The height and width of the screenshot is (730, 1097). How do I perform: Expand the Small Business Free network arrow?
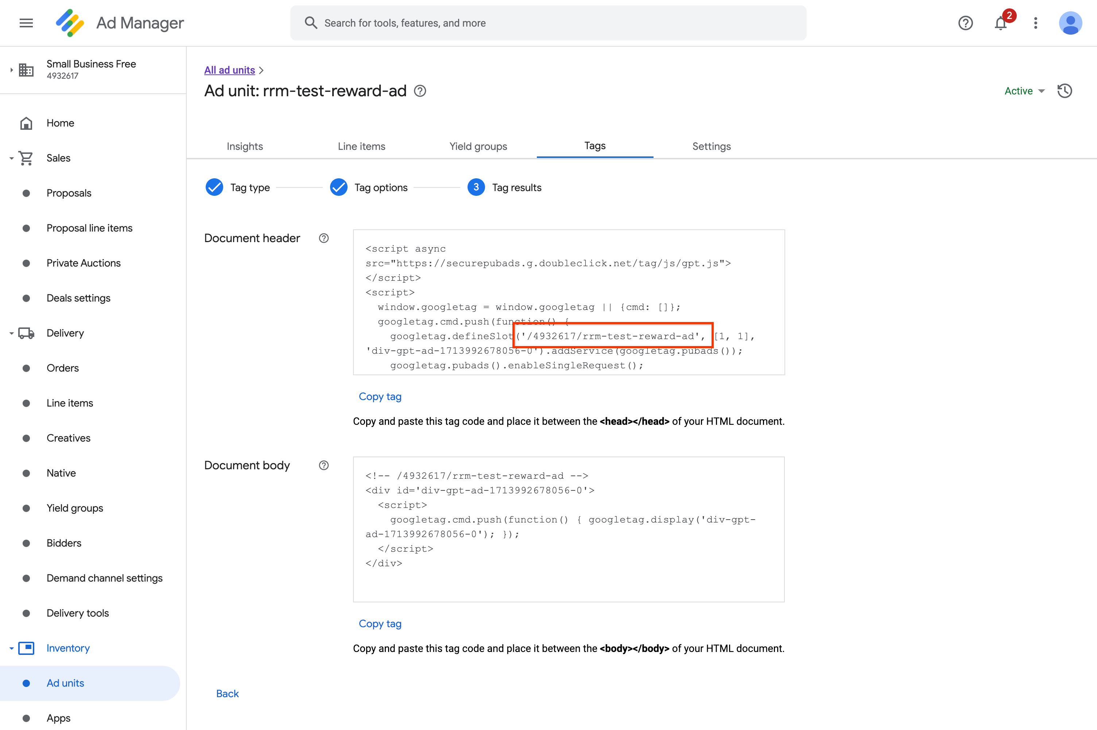pos(11,70)
